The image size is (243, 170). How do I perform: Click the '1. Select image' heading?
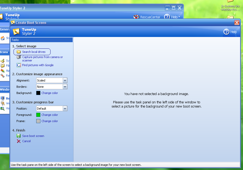point(24,46)
